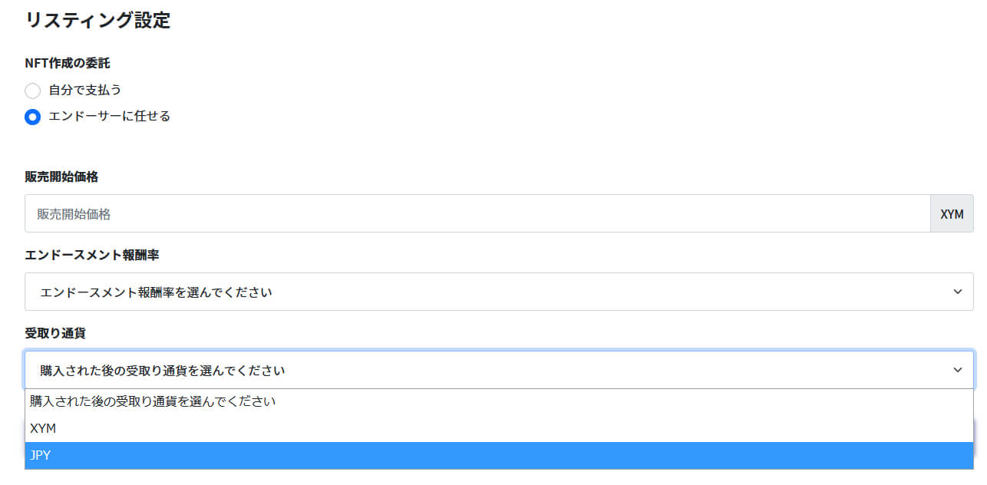Click the XYM currency unit badge
This screenshot has height=485, width=987.
tap(952, 214)
